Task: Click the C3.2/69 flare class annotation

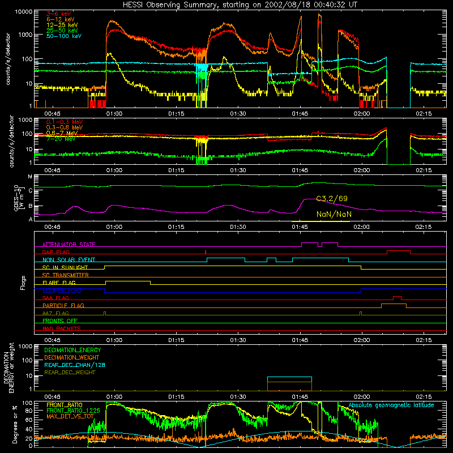Action: click(x=332, y=199)
